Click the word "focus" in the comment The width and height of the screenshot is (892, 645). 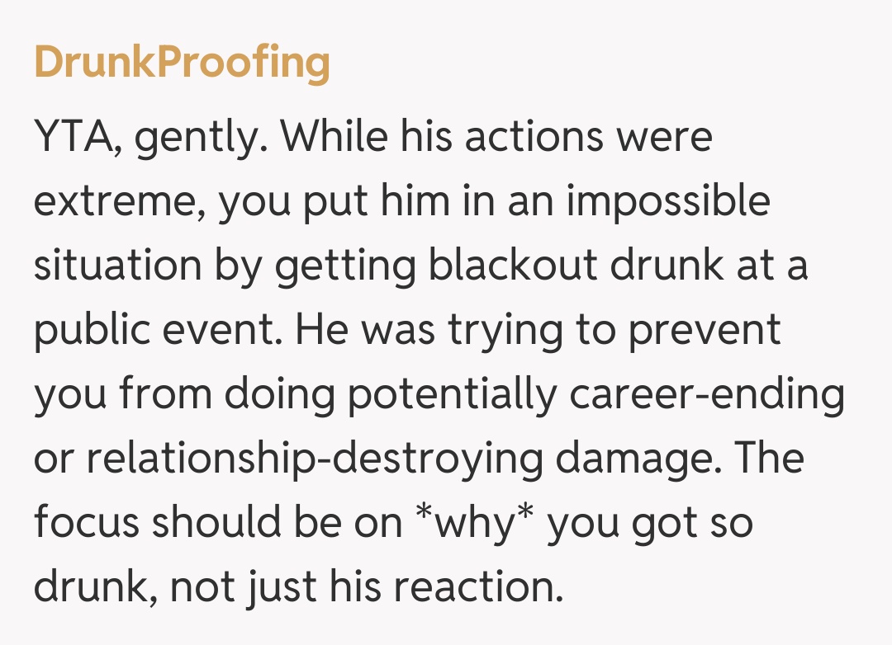tap(85, 524)
